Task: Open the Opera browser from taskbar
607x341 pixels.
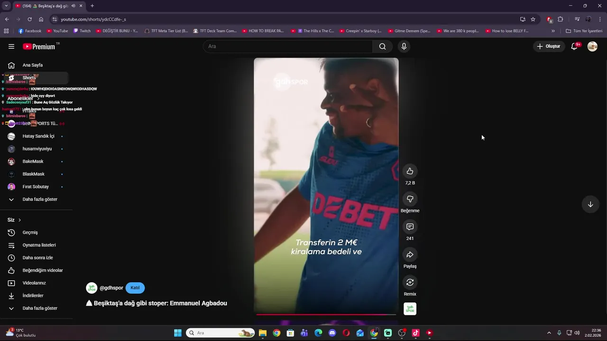Action: 346,333
